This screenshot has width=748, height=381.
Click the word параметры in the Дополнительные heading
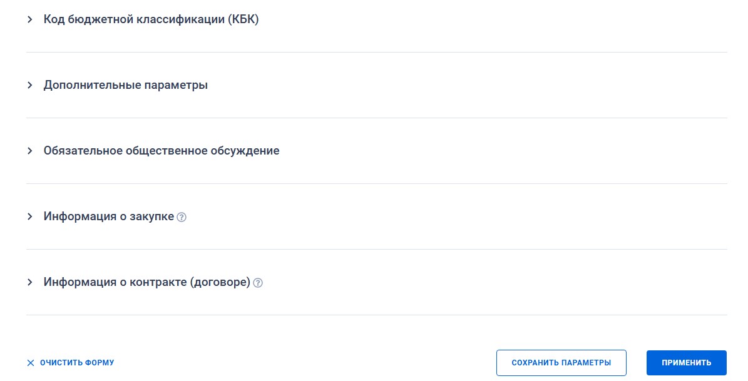pyautogui.click(x=176, y=85)
